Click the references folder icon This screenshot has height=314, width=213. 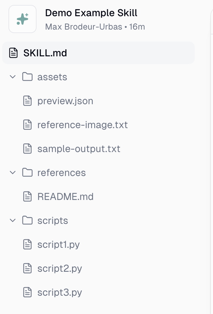(x=27, y=172)
